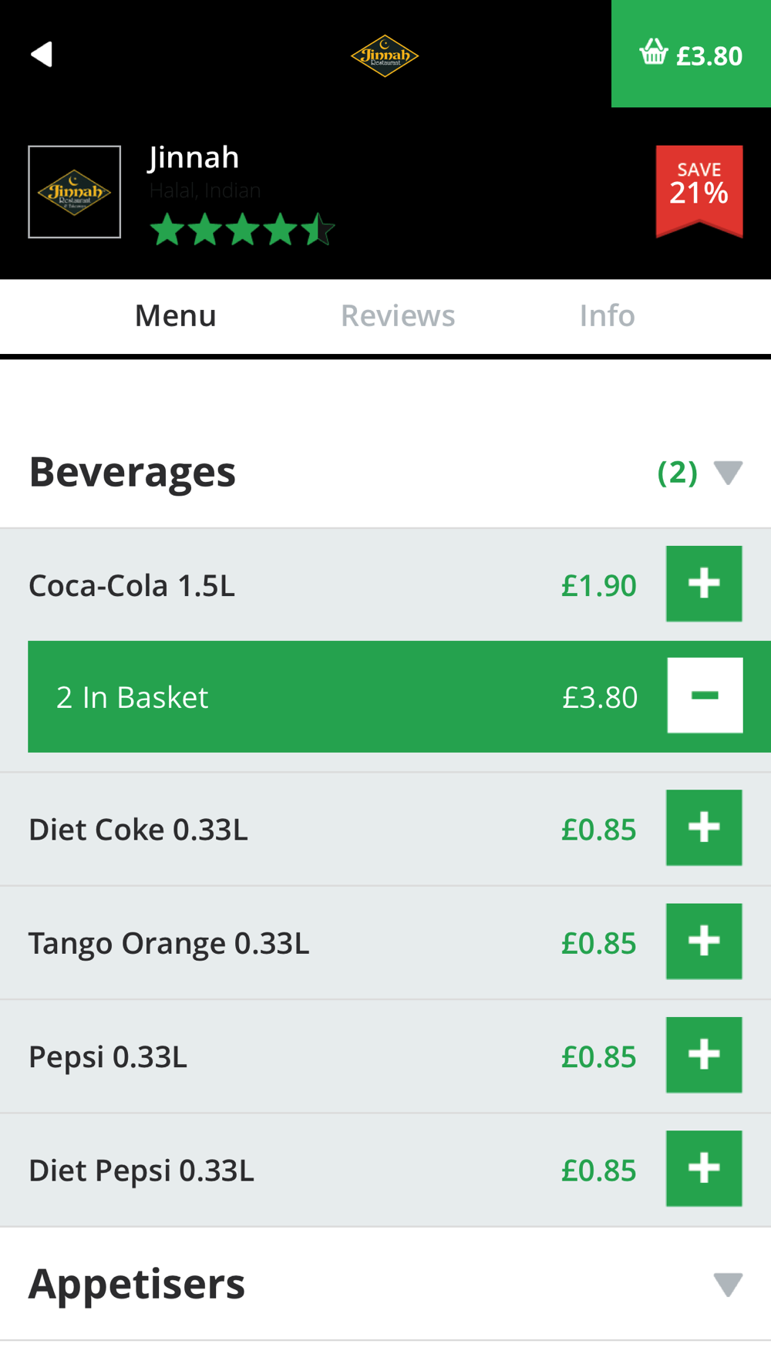Open the basket showing £3.80
771x1371 pixels.
[691, 54]
